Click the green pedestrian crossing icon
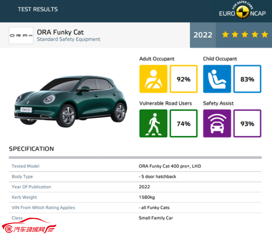The width and height of the screenshot is (272, 235). point(153,123)
